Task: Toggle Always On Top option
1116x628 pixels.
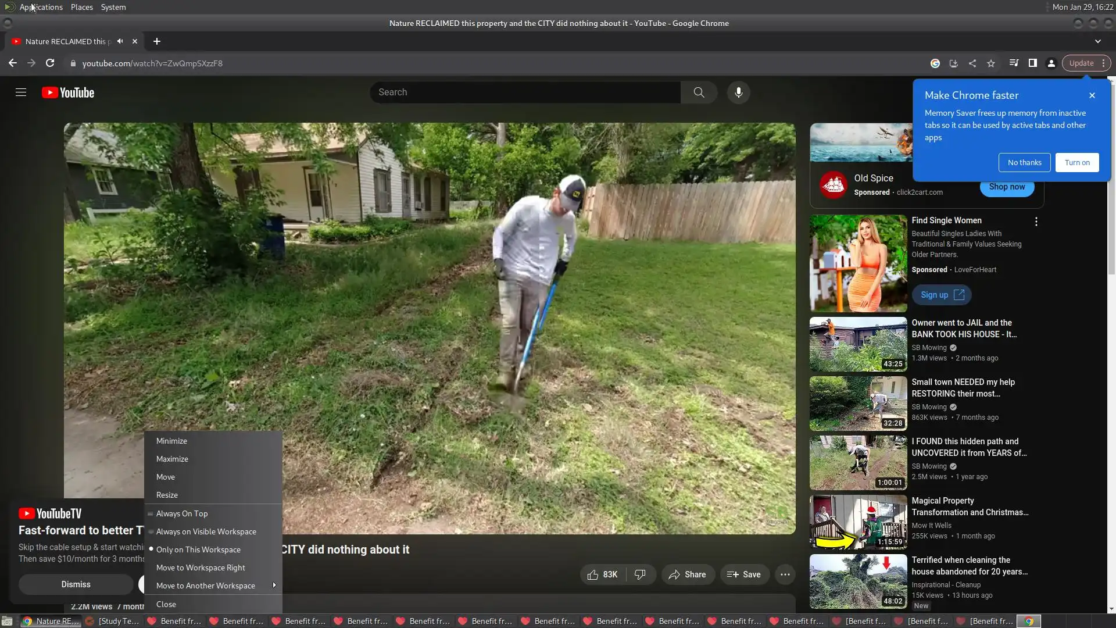Action: [182, 513]
